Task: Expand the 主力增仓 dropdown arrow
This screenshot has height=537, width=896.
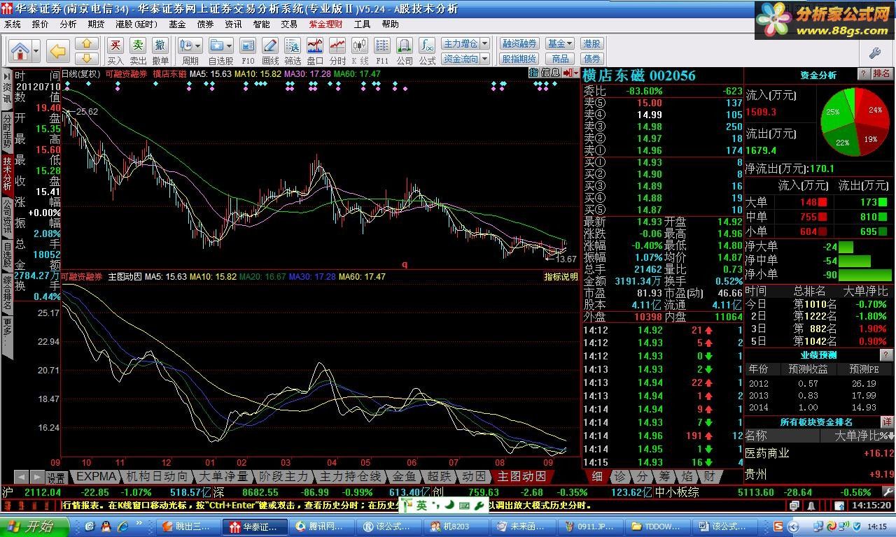Action: point(484,44)
